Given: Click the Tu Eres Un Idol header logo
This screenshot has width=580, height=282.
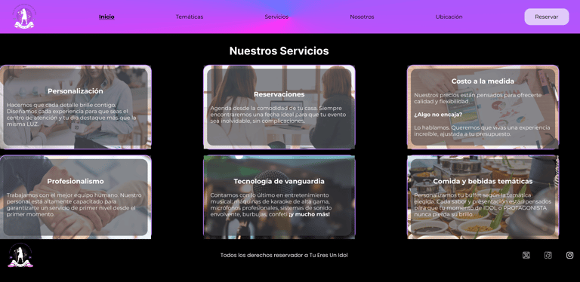Looking at the screenshot, I should pos(24,17).
